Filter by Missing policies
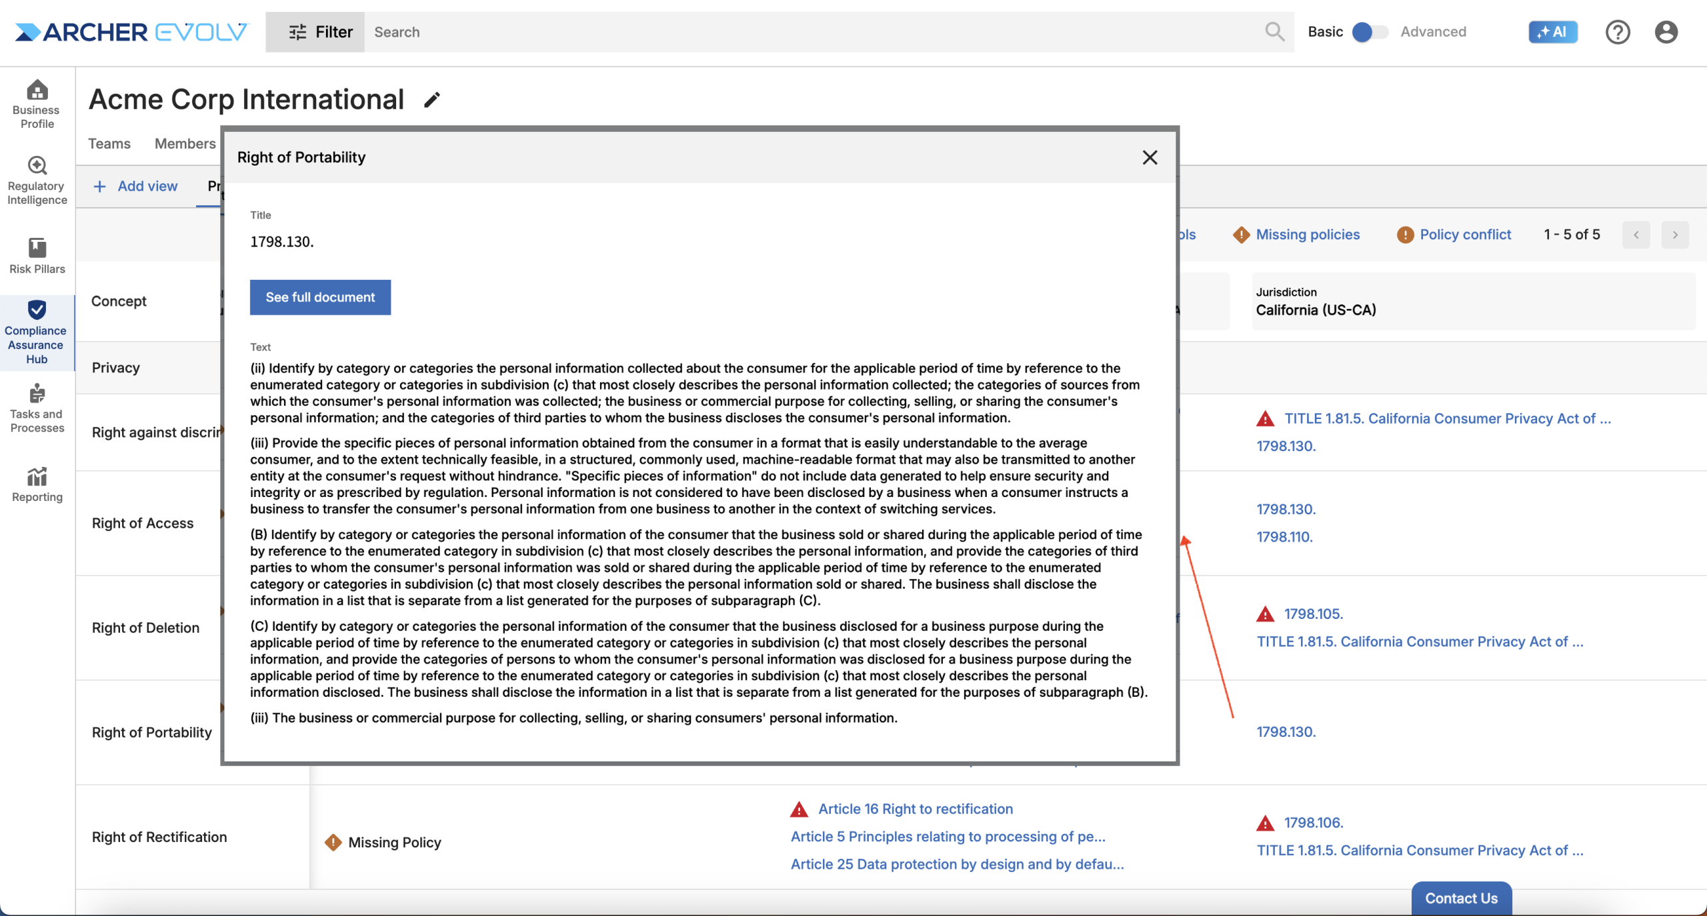This screenshot has height=916, width=1707. (x=1308, y=234)
